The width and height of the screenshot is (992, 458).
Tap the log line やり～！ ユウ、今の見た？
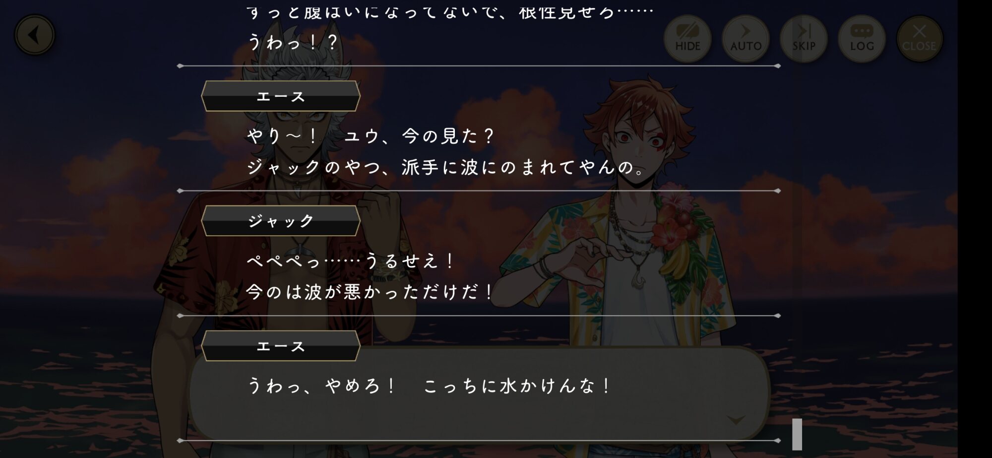370,135
